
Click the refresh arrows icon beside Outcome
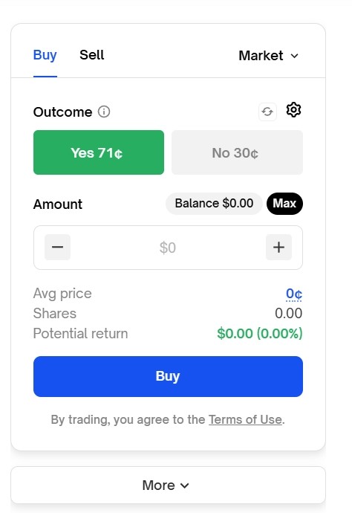pyautogui.click(x=267, y=112)
